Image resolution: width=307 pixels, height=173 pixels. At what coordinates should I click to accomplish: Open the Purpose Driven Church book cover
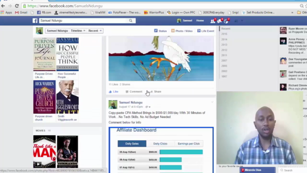[x=45, y=97]
